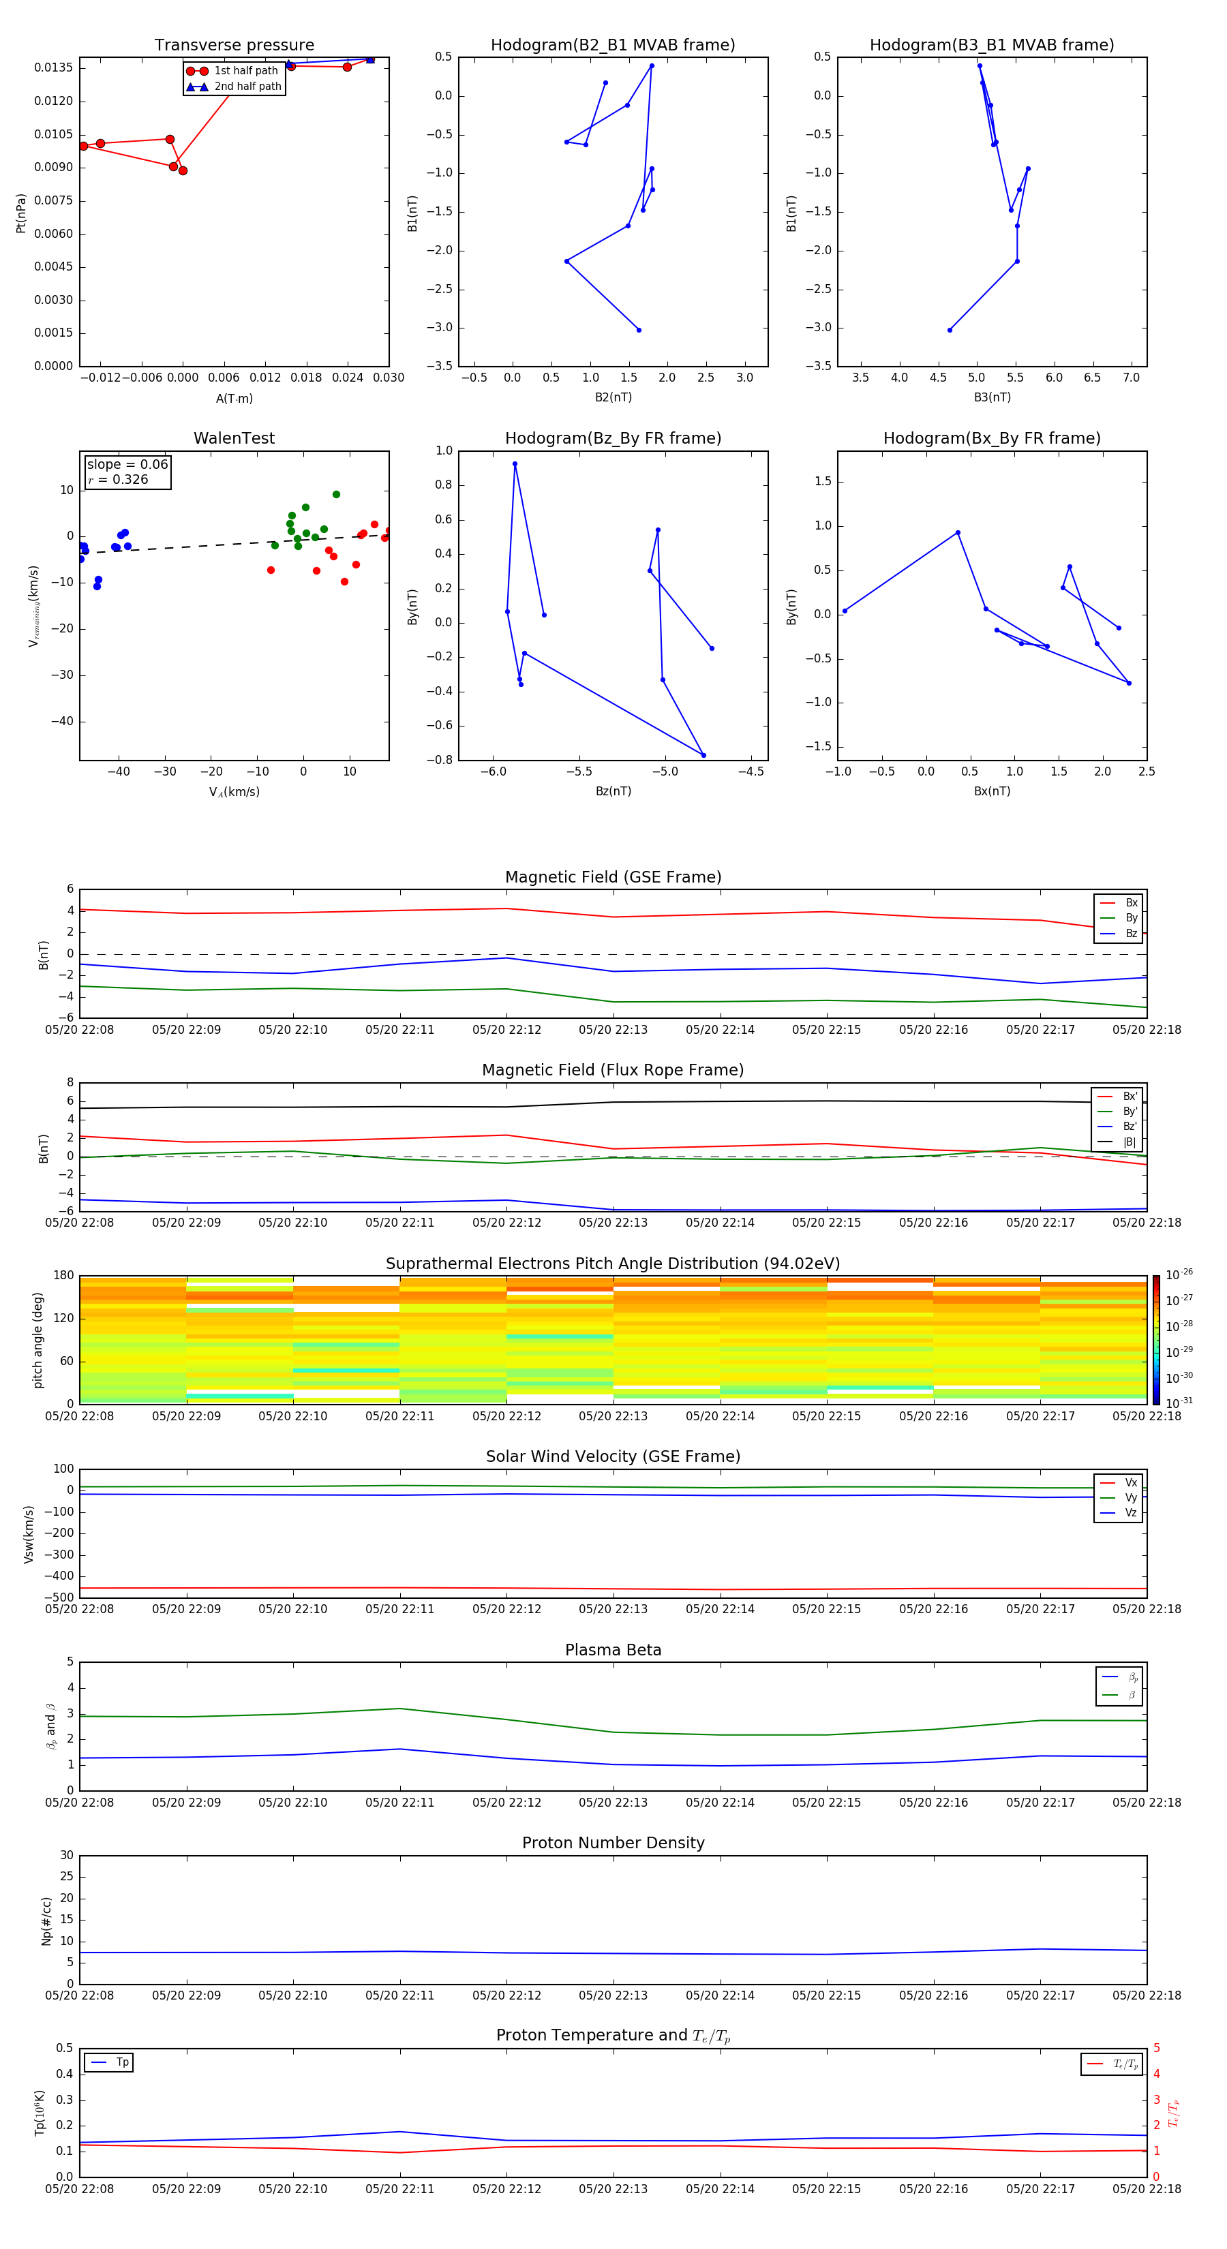Click the 'slope = 0.06' annotation

(127, 465)
